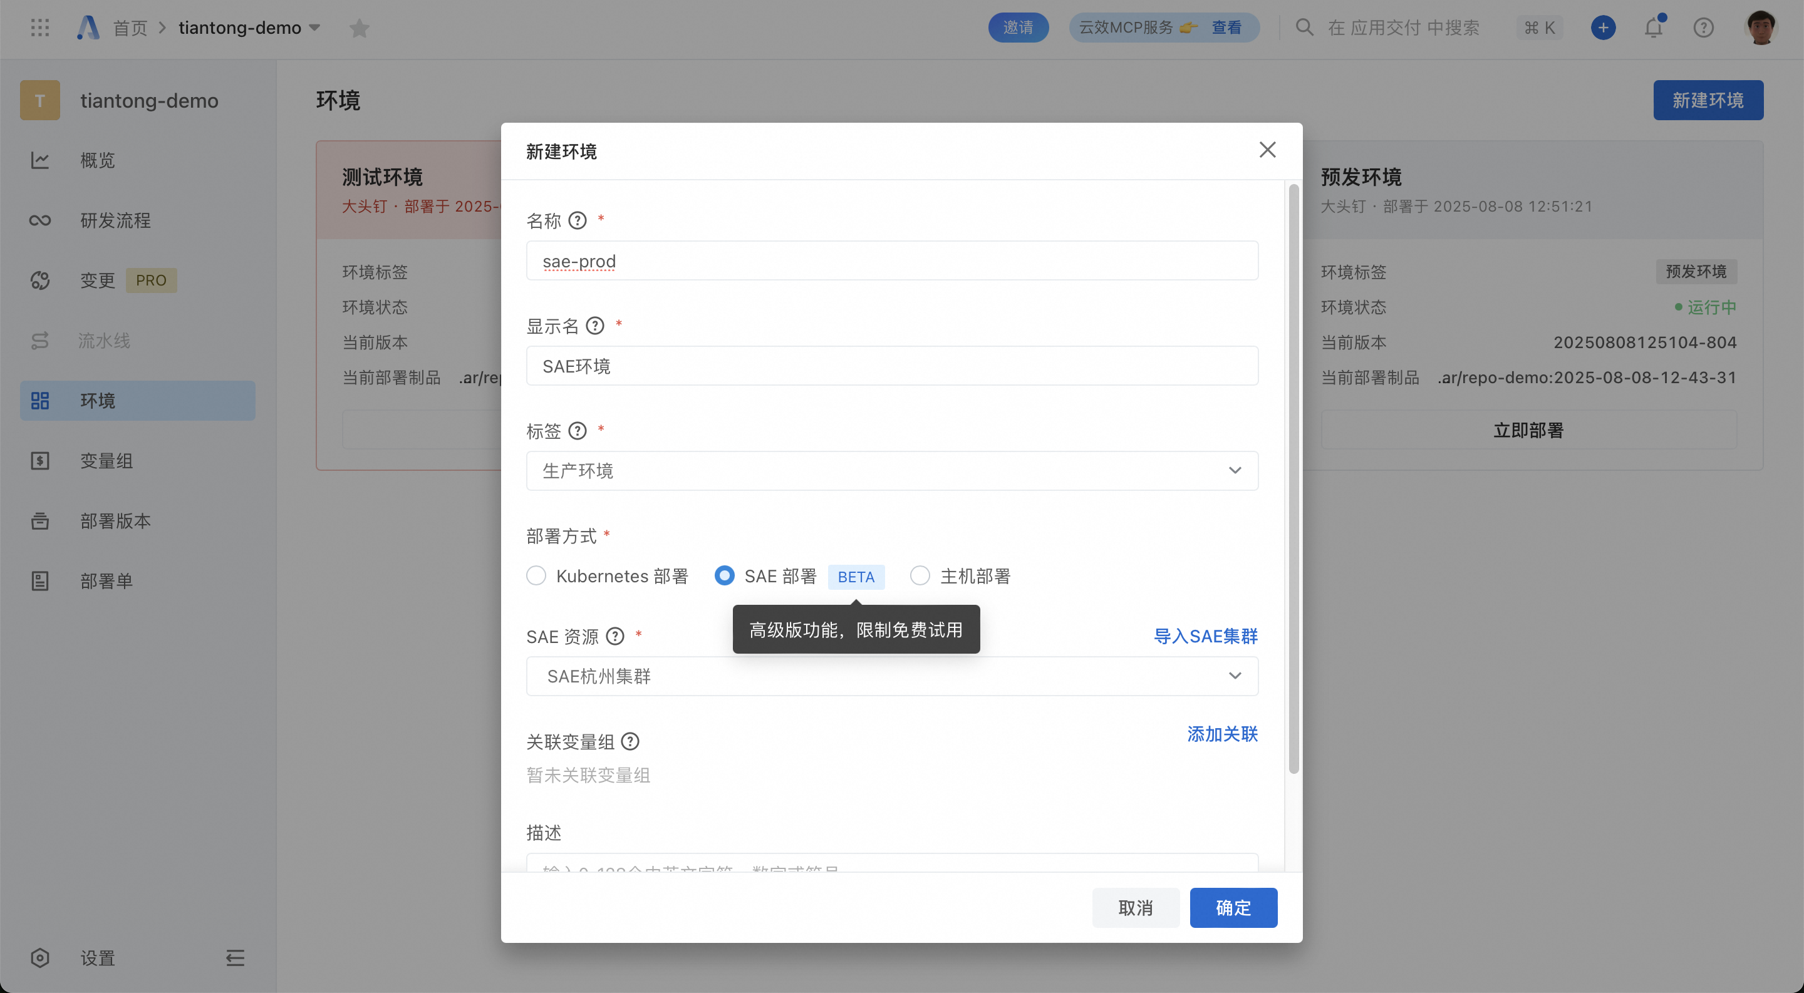The image size is (1804, 993).
Task: Select 主机部署 radio option
Action: pyautogui.click(x=920, y=576)
